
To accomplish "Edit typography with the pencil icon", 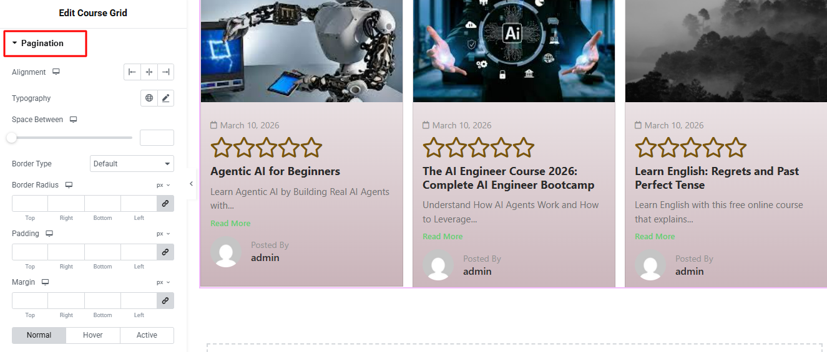I will [165, 98].
